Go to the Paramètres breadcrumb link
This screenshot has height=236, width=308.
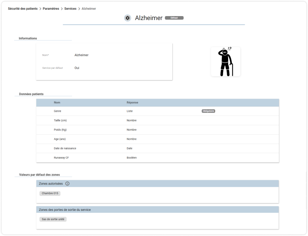[51, 9]
